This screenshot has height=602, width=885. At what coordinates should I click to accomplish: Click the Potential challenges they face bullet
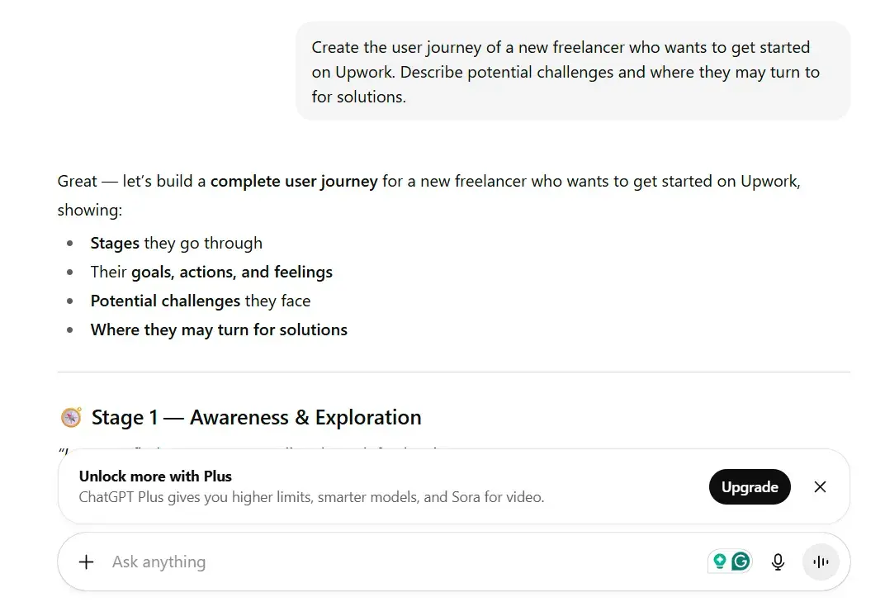point(200,301)
